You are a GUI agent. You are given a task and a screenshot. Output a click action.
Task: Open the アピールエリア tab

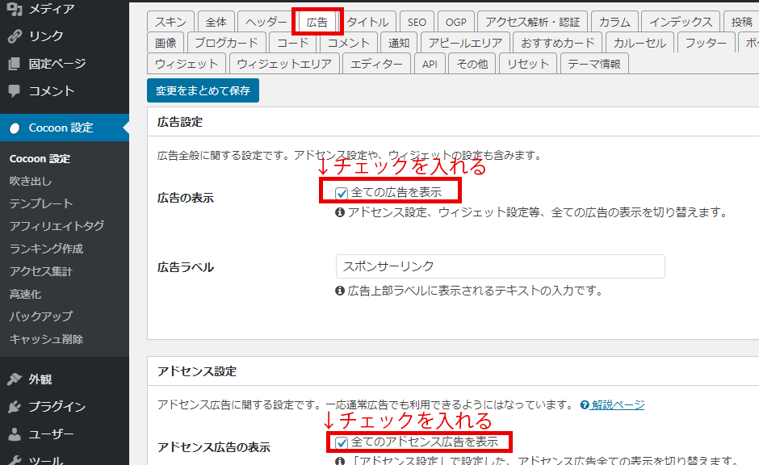465,43
